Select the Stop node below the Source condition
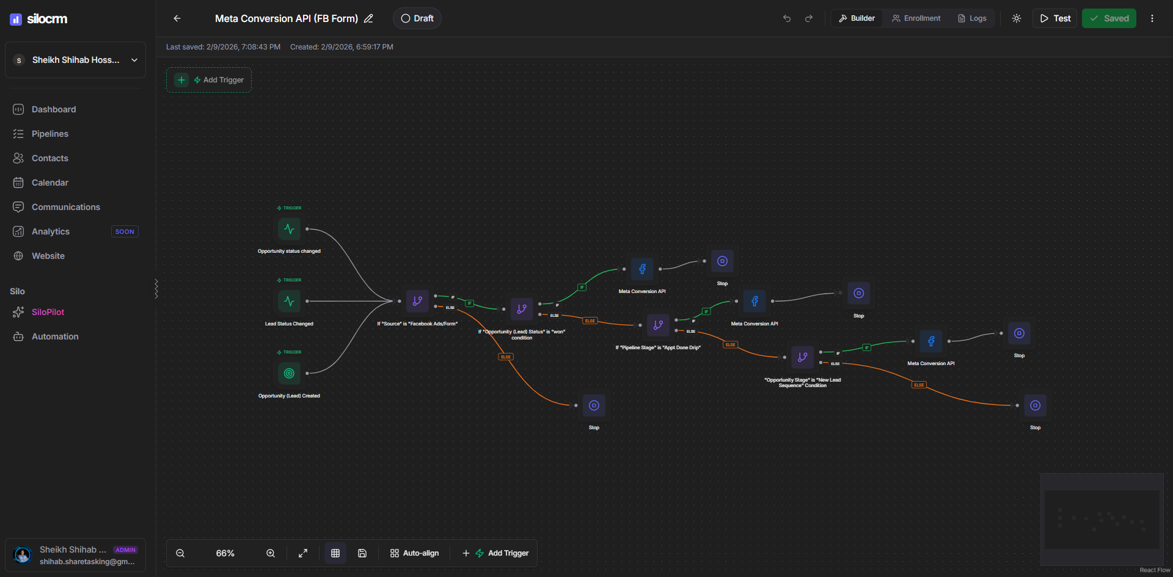 [x=594, y=405]
